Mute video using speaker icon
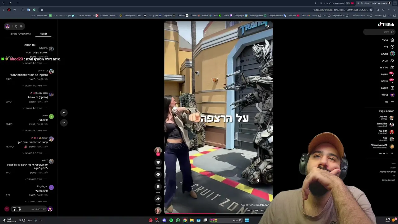The height and width of the screenshot is (224, 398). 267,26
